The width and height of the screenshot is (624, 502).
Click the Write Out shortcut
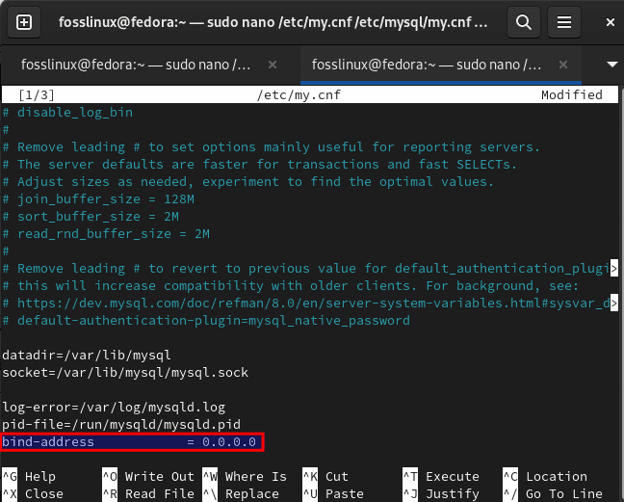[x=148, y=477]
